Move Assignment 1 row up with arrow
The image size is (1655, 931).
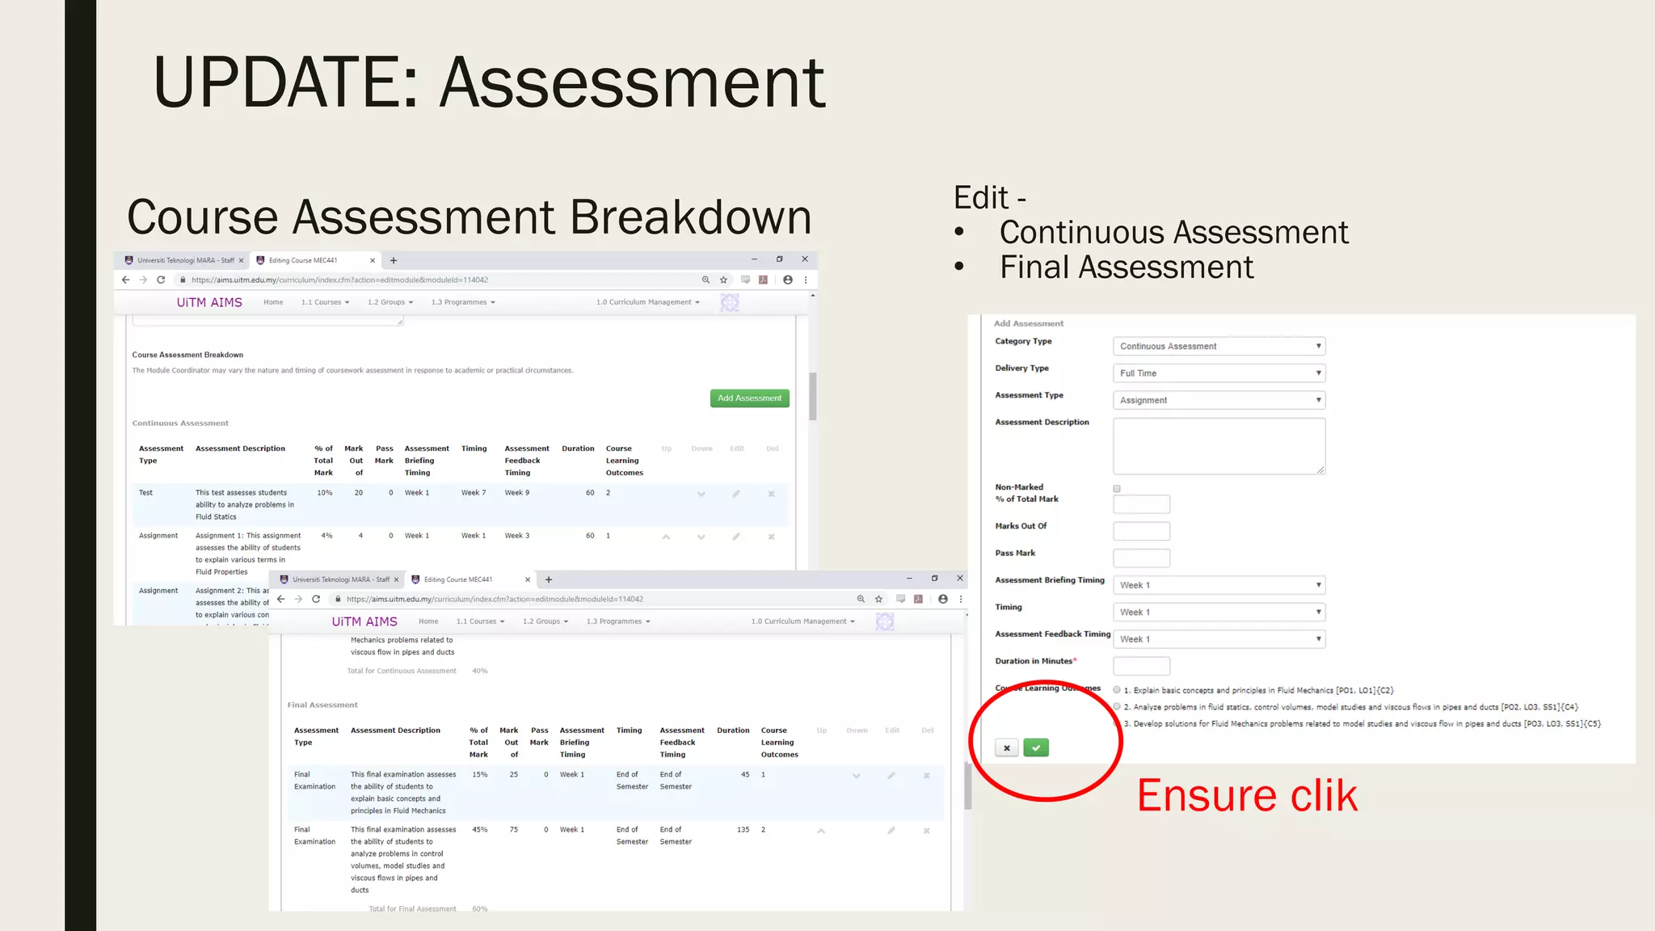point(666,537)
